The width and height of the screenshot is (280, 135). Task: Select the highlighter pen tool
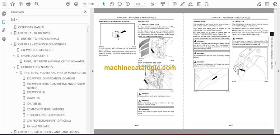183,4
